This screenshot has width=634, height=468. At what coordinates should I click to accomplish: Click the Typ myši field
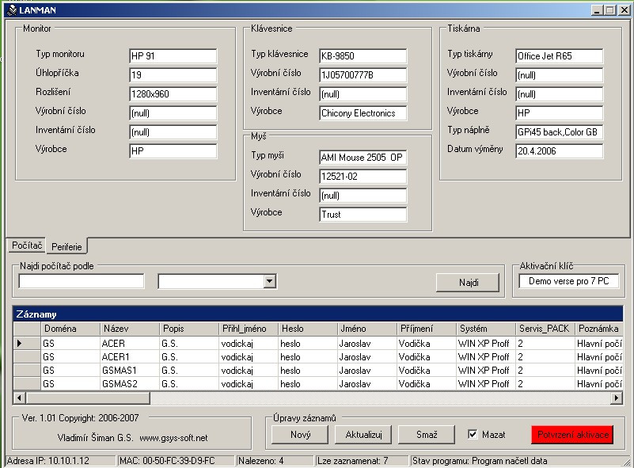(363, 158)
